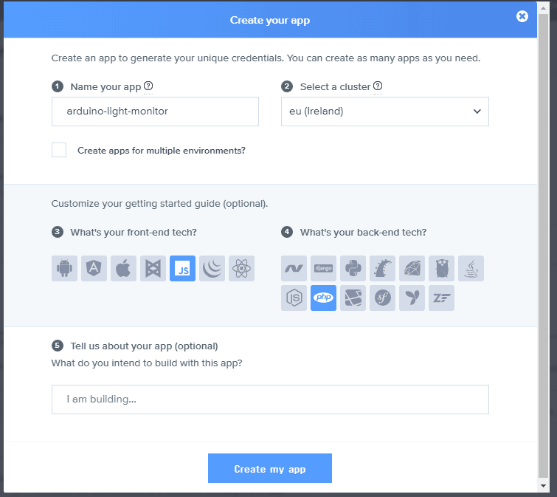This screenshot has width=557, height=497.
Task: Open the cluster dropdown showing eu (Ireland)
Action: pos(384,112)
